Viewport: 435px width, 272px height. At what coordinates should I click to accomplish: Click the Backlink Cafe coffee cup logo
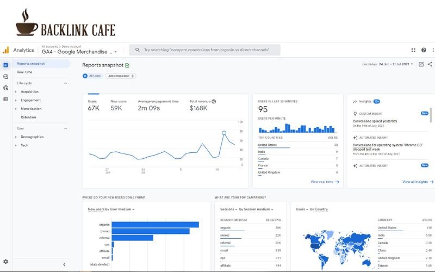[26, 22]
